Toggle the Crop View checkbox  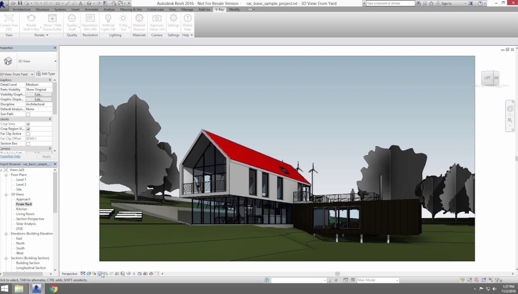(x=28, y=124)
